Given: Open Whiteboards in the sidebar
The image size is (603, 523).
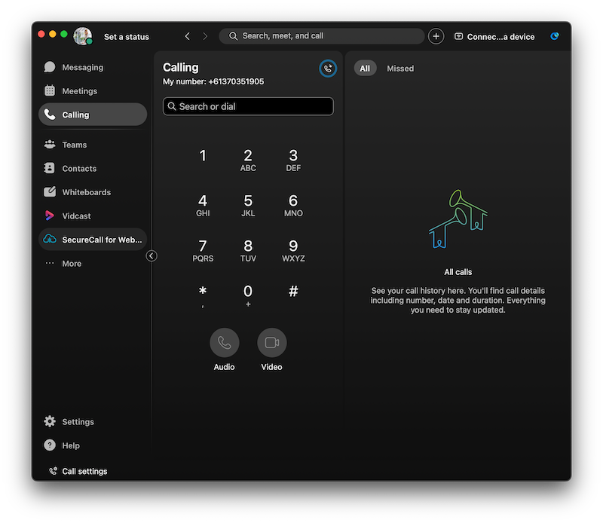Looking at the screenshot, I should [x=92, y=192].
